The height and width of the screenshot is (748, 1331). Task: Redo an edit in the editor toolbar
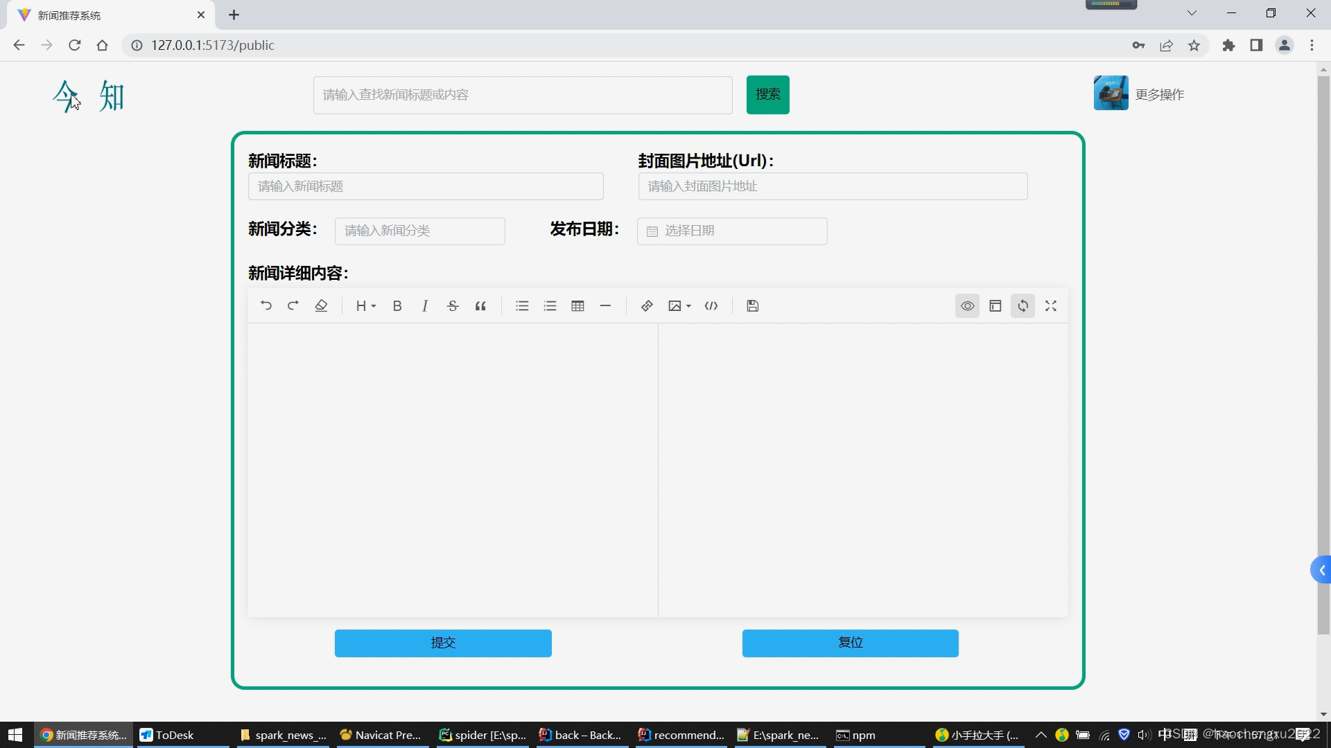coord(293,305)
